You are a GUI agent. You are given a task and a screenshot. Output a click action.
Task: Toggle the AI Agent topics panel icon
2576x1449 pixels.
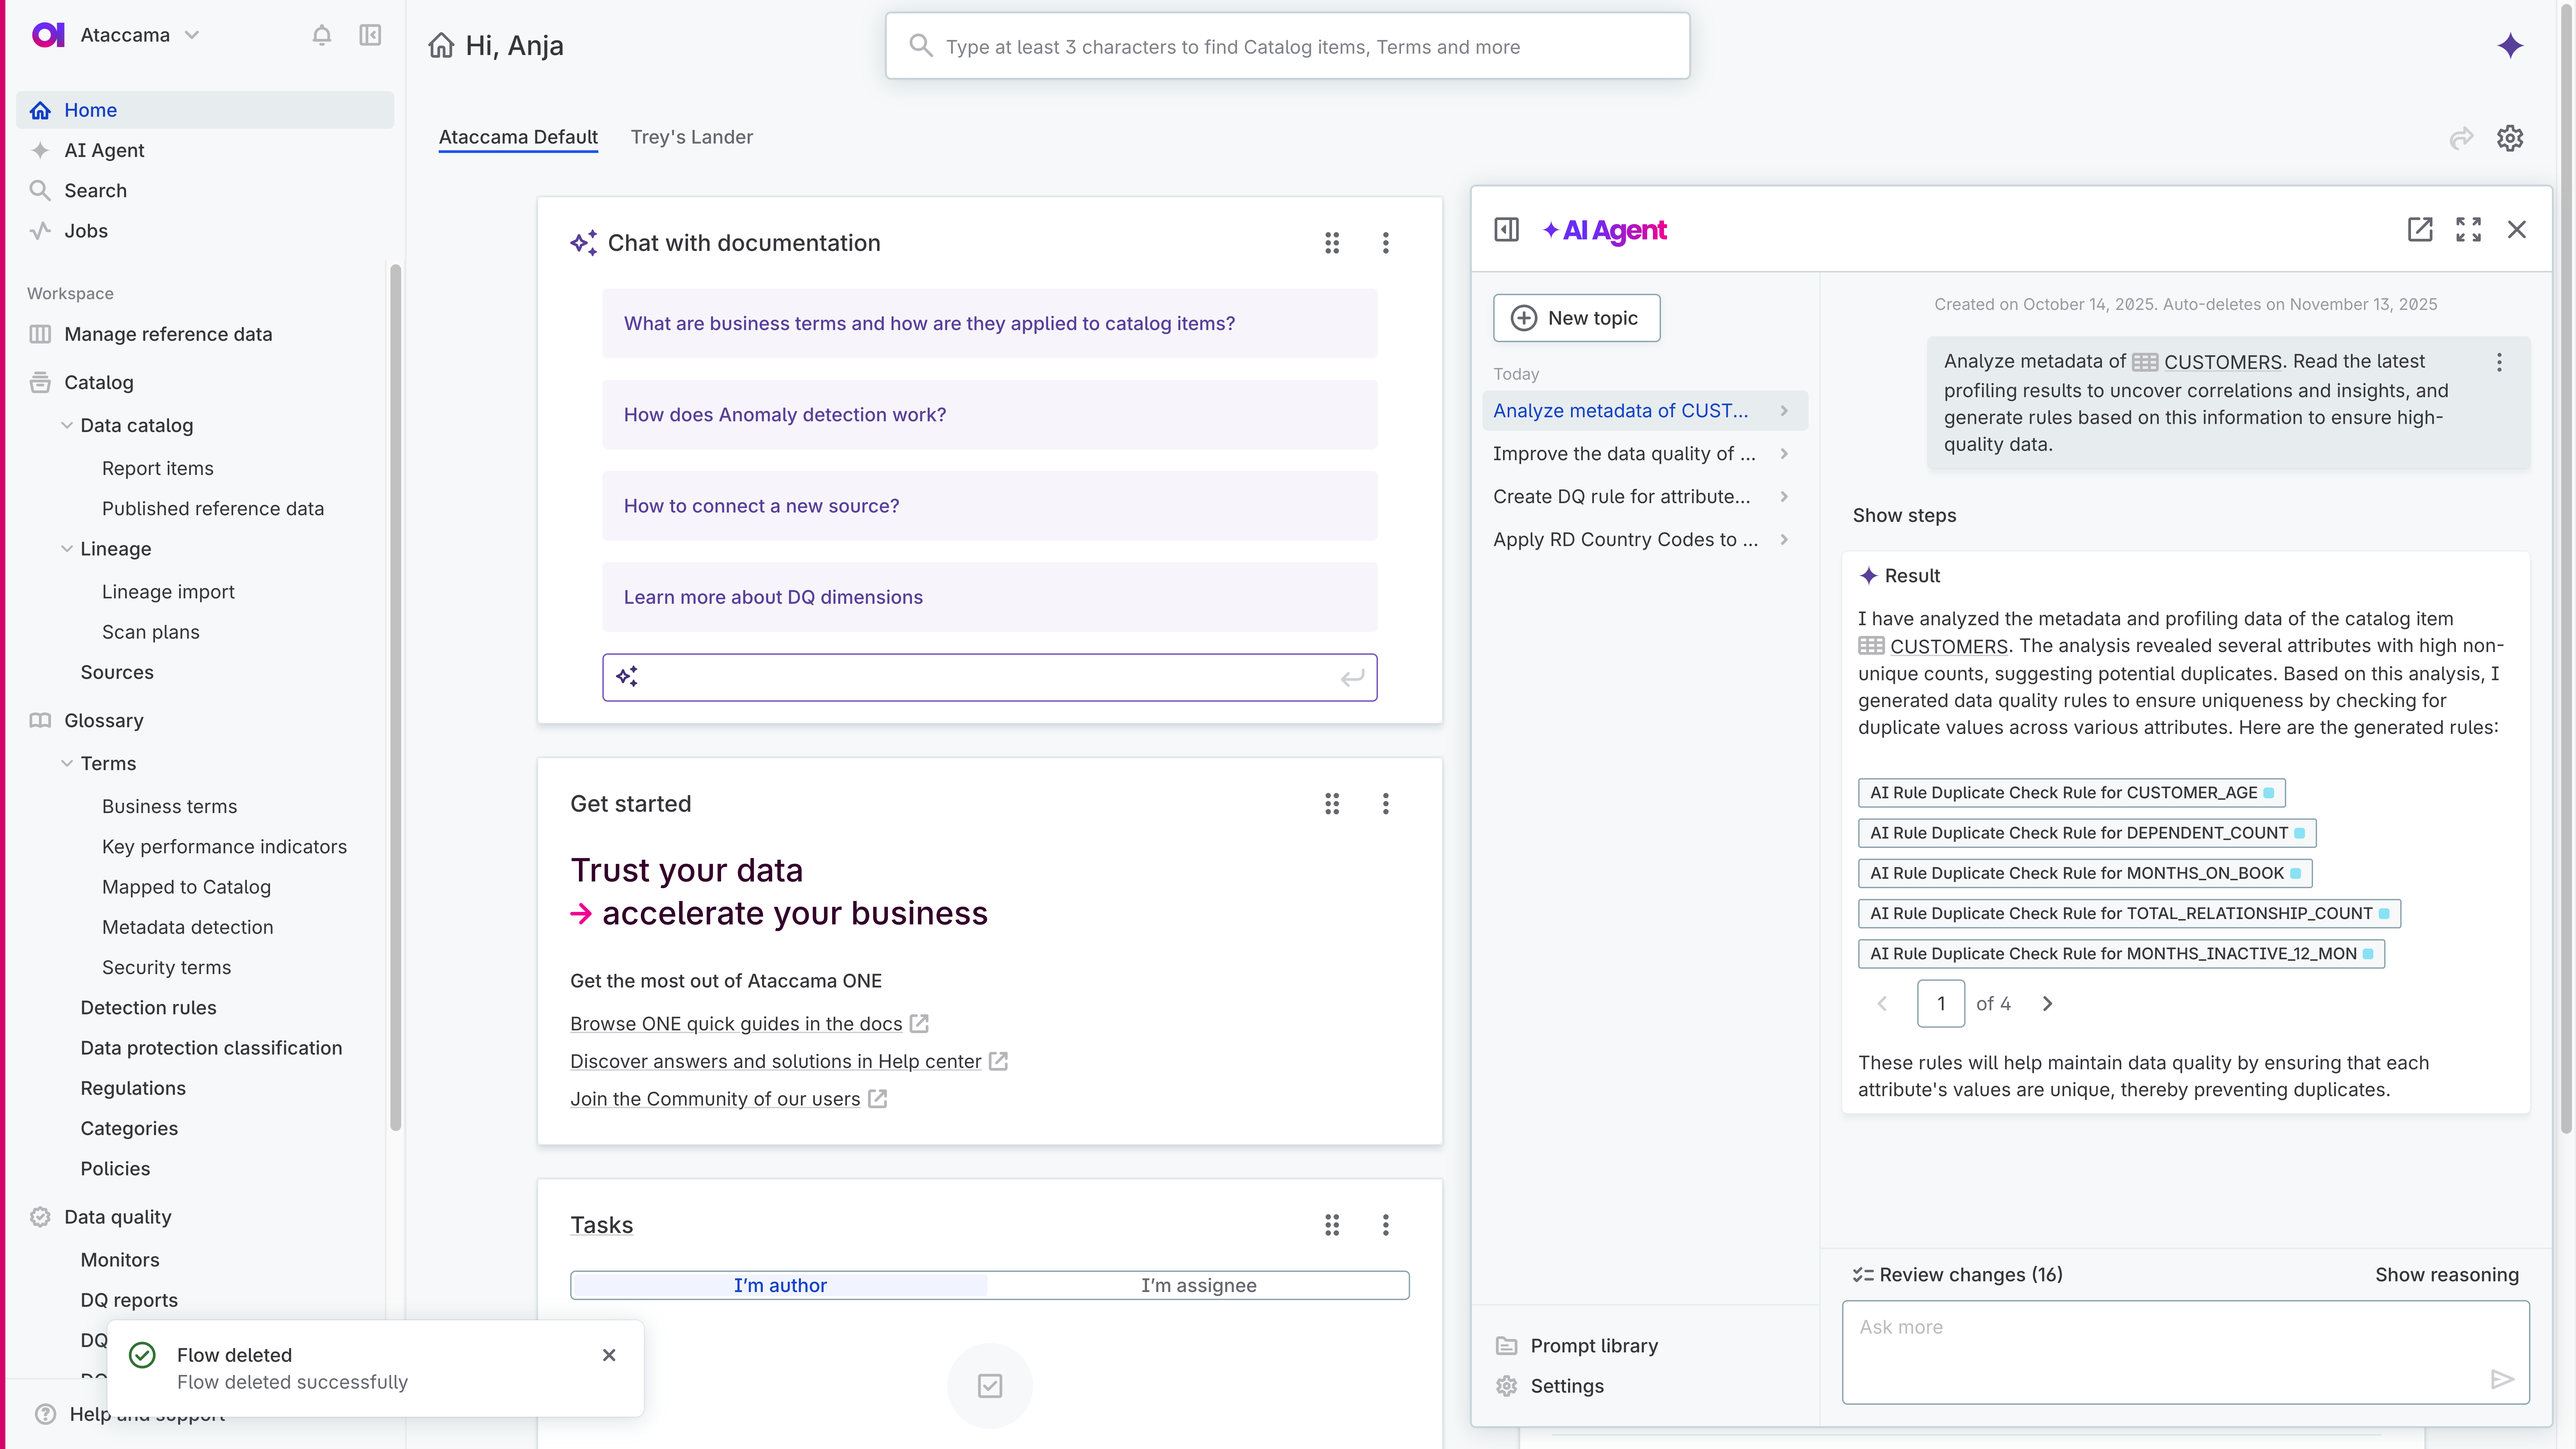pos(1506,230)
